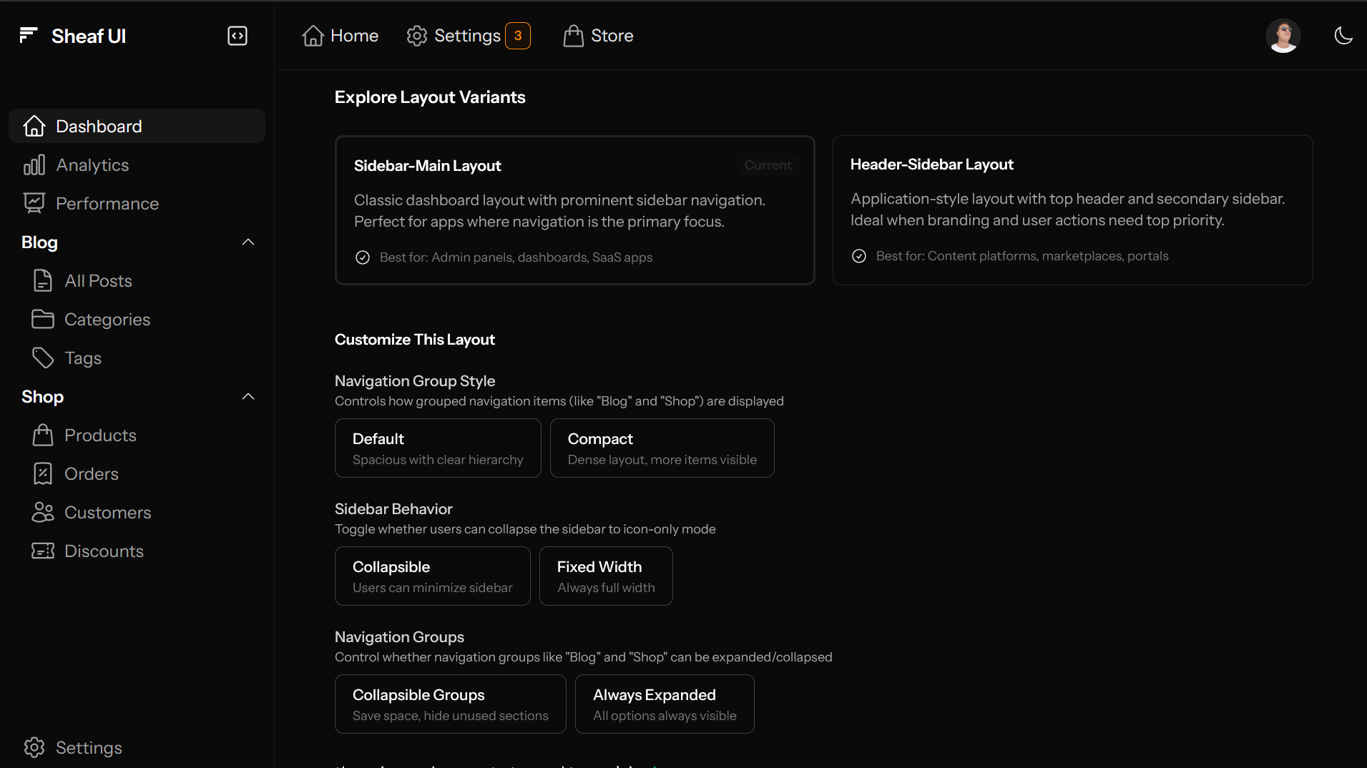Open Settings in the top navigation
Screen dimensions: 1367x768
coord(454,36)
